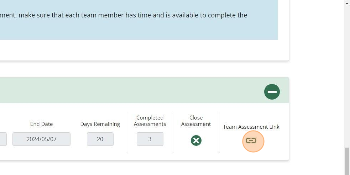
Task: Click the Completed Assessments field showing 3
Action: [x=150, y=139]
